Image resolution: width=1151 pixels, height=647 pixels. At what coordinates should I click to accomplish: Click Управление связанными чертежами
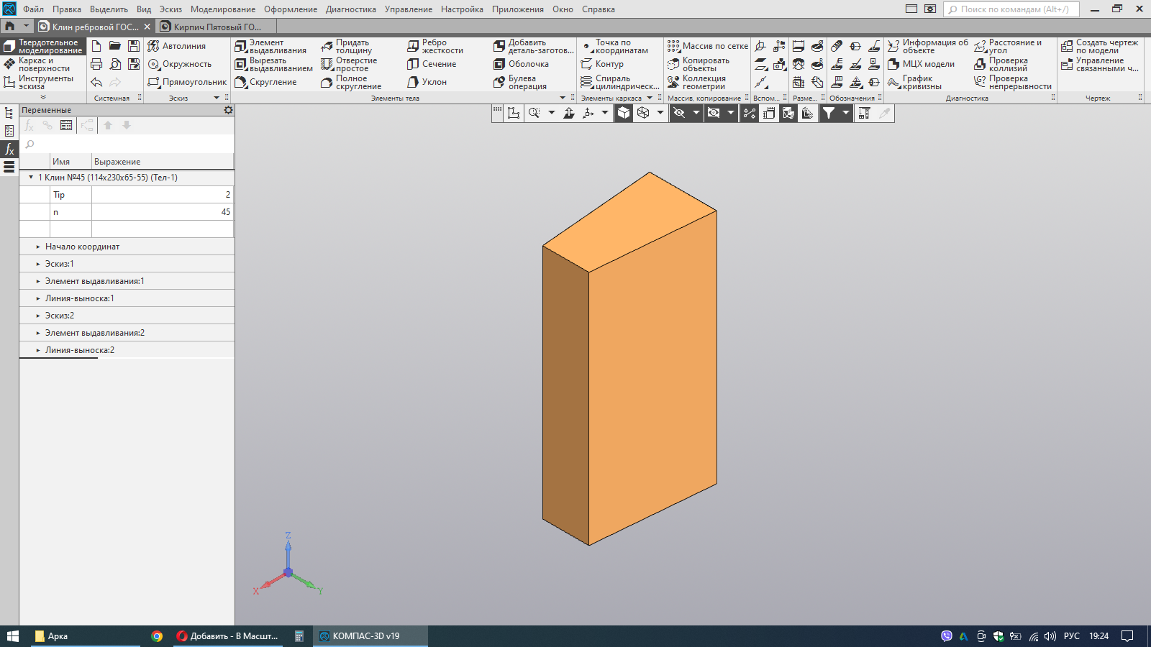pos(1100,64)
